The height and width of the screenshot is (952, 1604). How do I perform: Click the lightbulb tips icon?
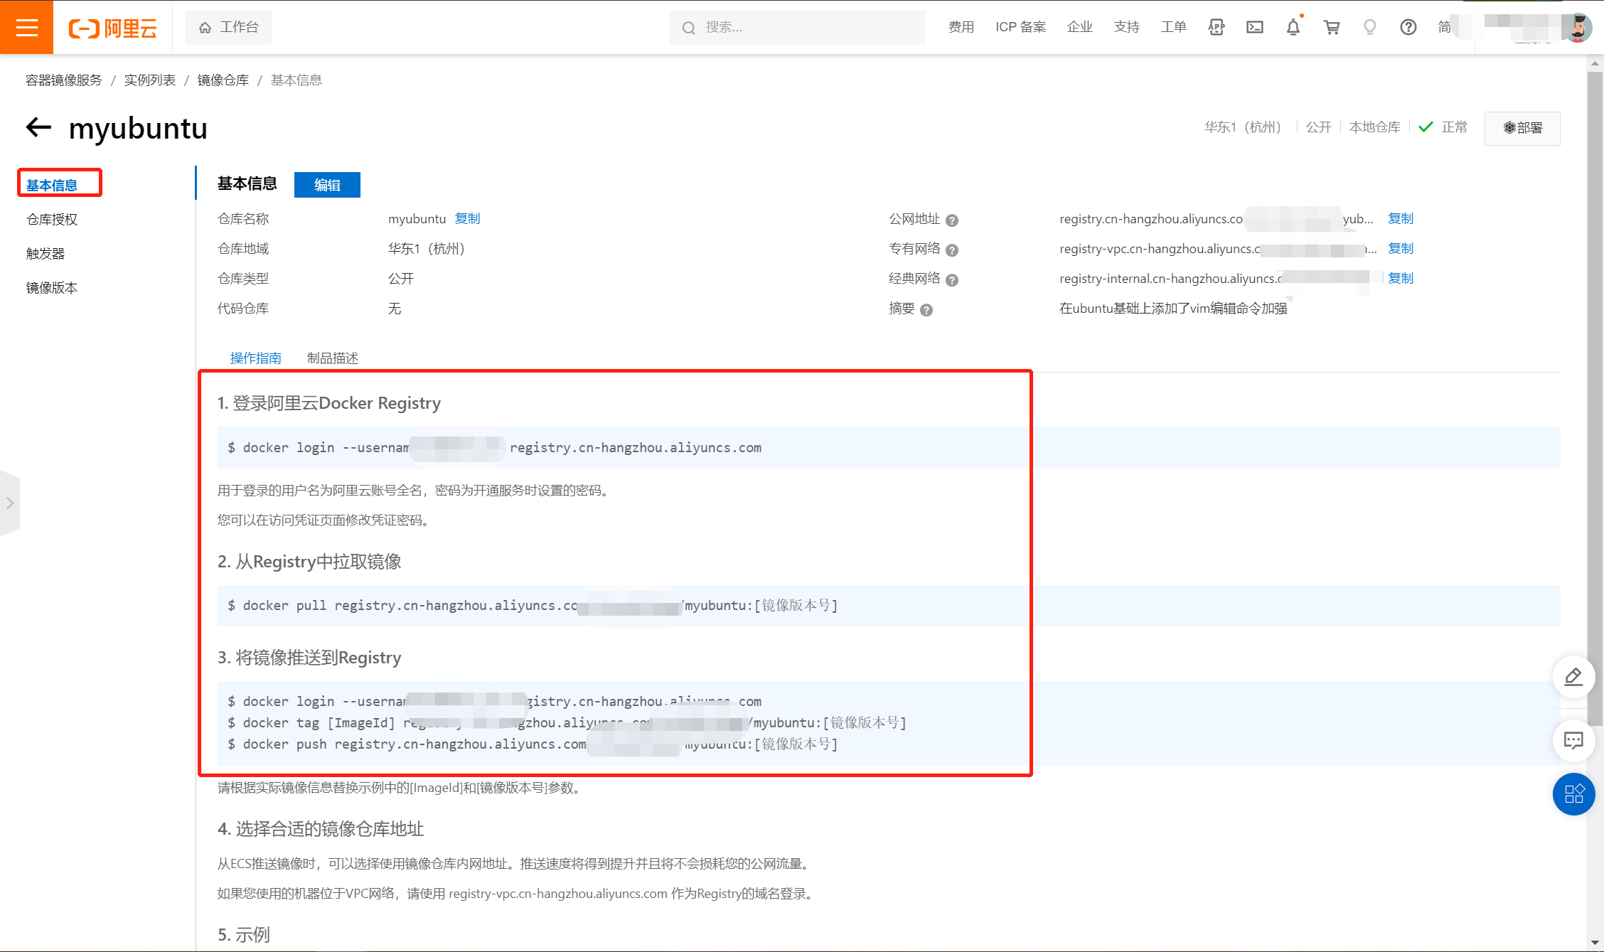click(x=1369, y=27)
